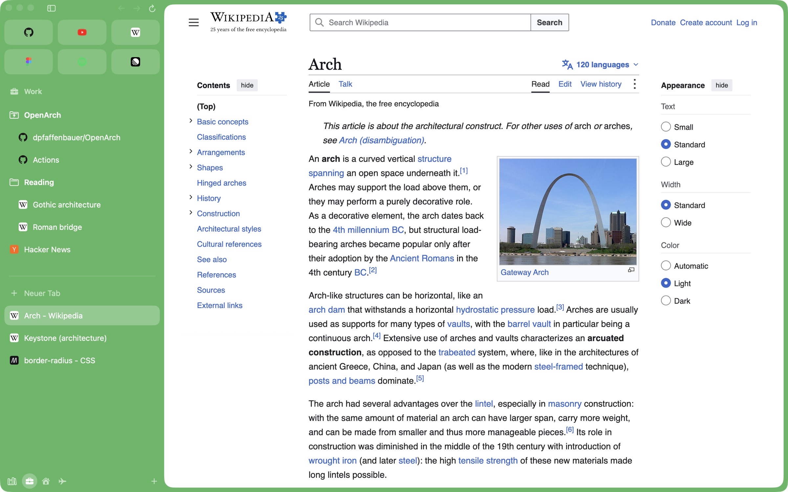Expand Basic concepts section in contents
Viewport: 788px width, 492px height.
(x=191, y=121)
